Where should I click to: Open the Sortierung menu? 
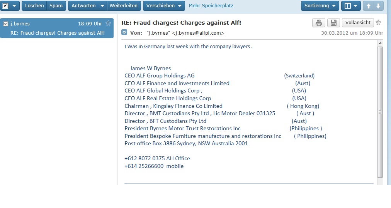point(320,6)
